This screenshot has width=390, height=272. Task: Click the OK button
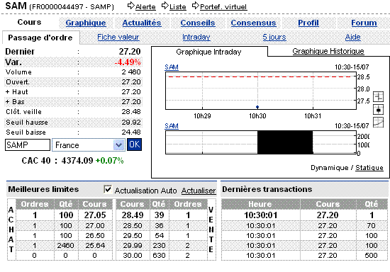coord(134,144)
